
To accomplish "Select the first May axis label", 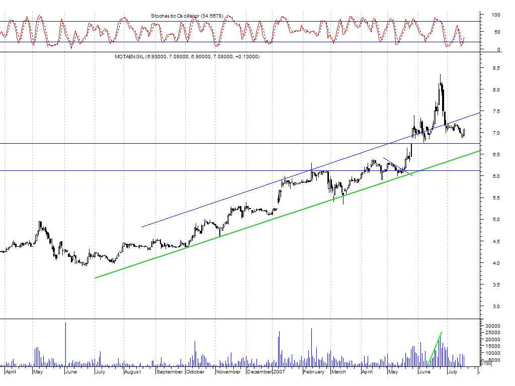I will click(38, 372).
